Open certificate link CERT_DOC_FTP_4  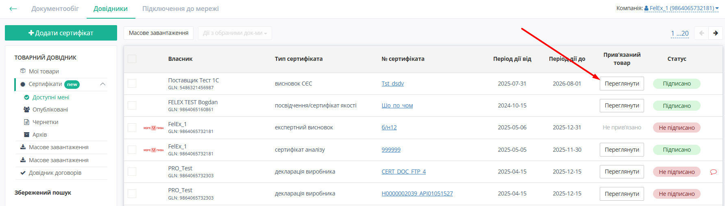pos(404,172)
